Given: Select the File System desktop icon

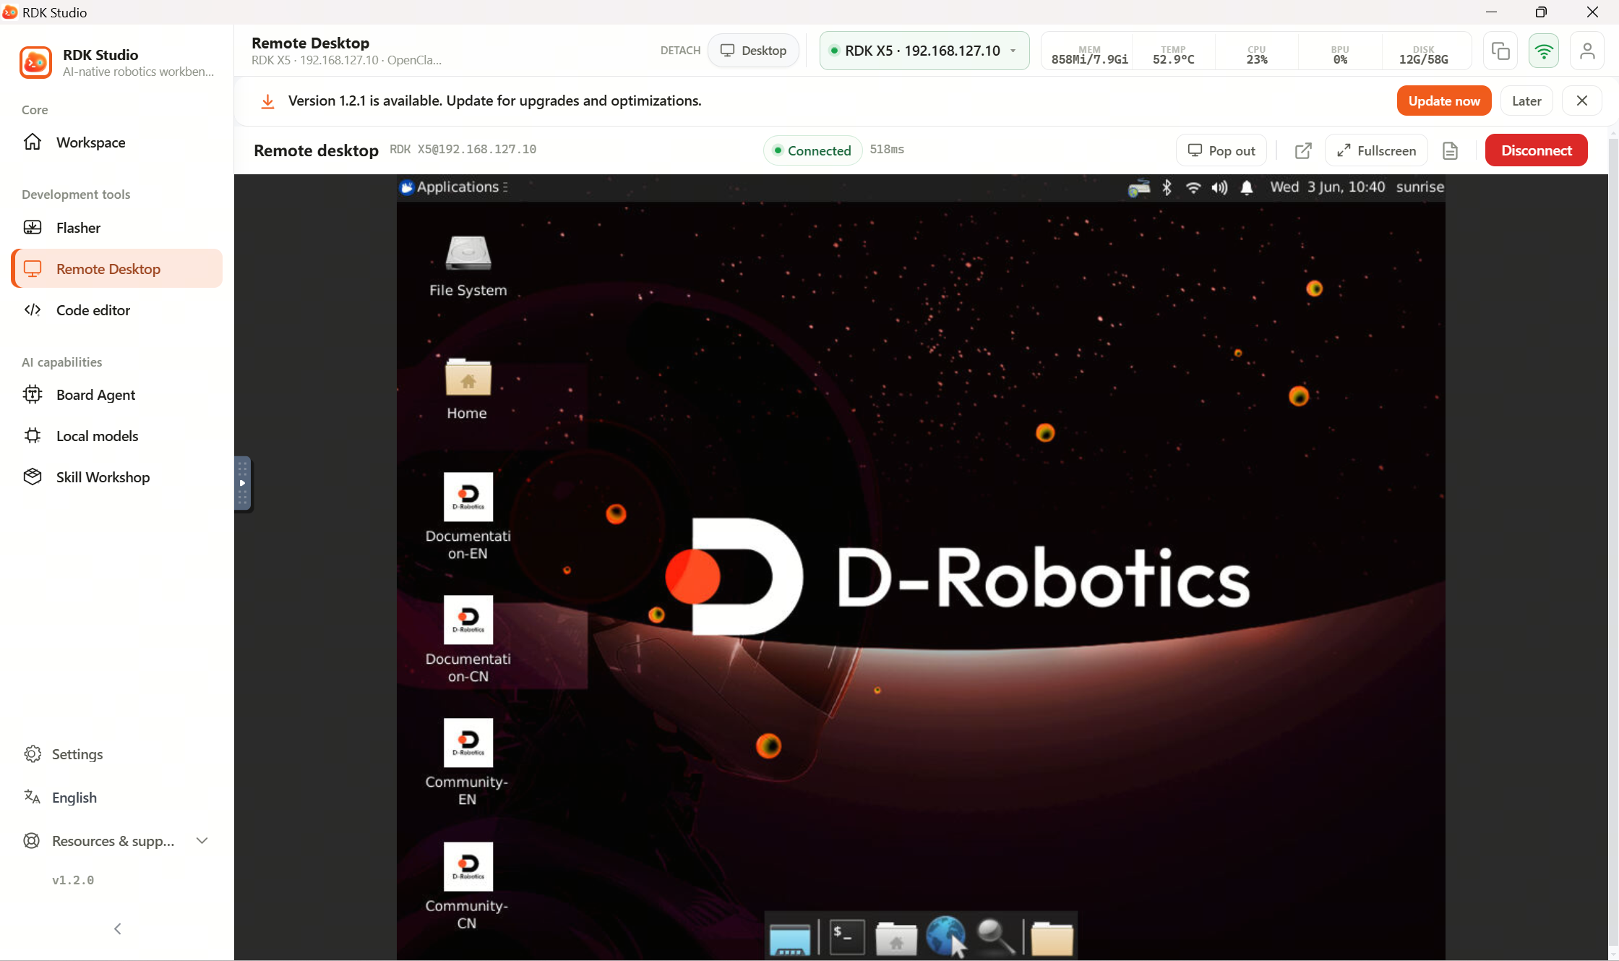Looking at the screenshot, I should point(468,267).
